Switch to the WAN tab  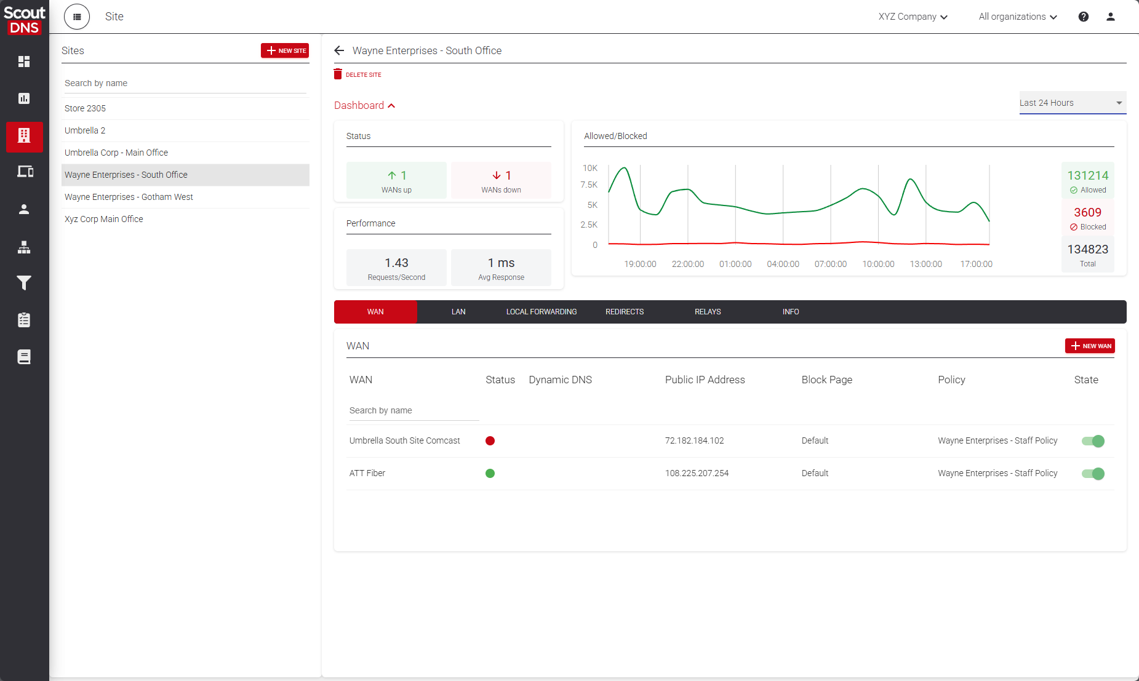coord(375,312)
